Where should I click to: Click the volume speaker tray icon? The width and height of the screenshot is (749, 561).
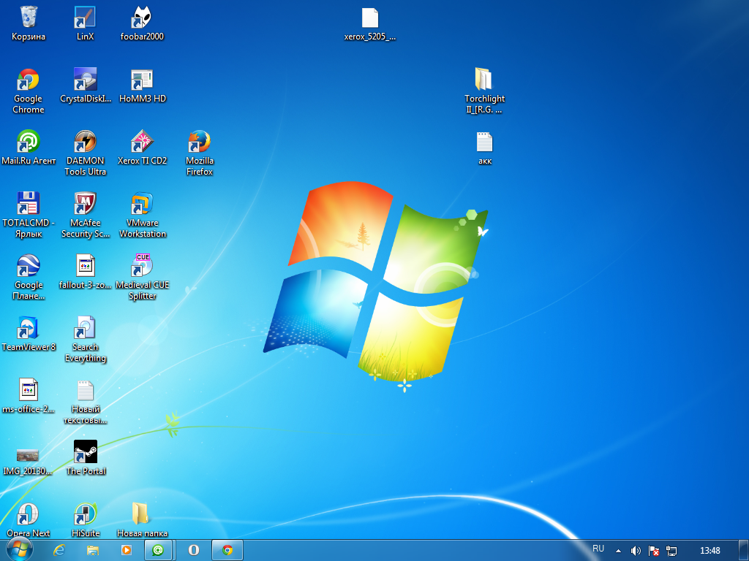(636, 551)
